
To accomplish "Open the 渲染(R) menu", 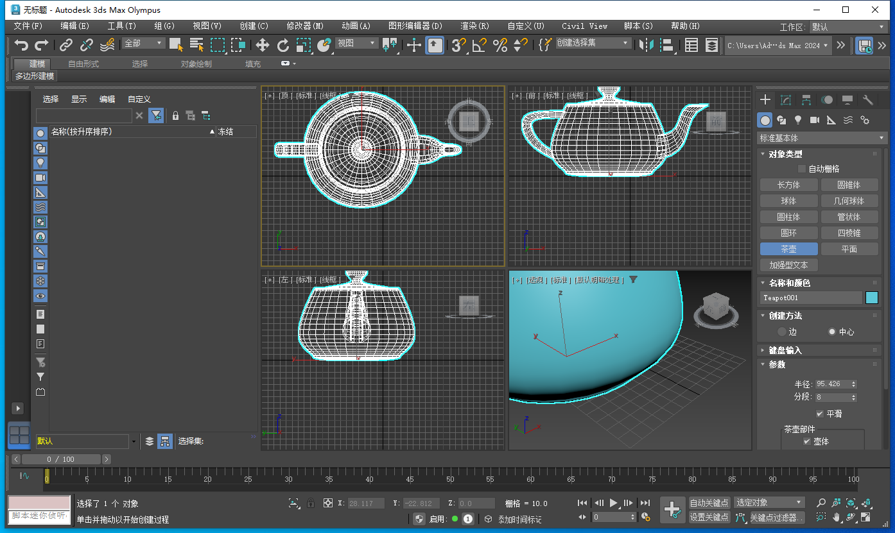I will pos(474,26).
